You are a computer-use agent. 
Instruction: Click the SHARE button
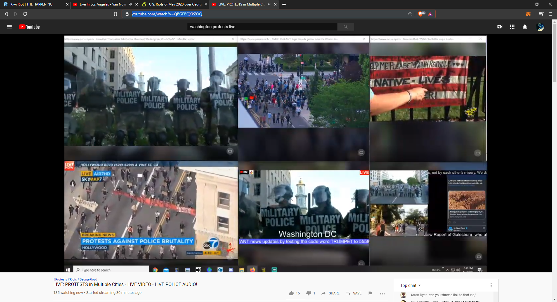(x=330, y=293)
